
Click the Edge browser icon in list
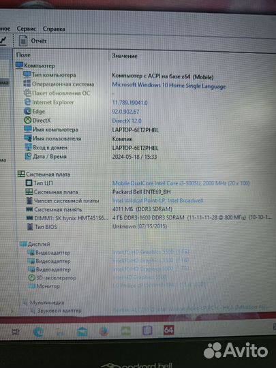click(28, 111)
